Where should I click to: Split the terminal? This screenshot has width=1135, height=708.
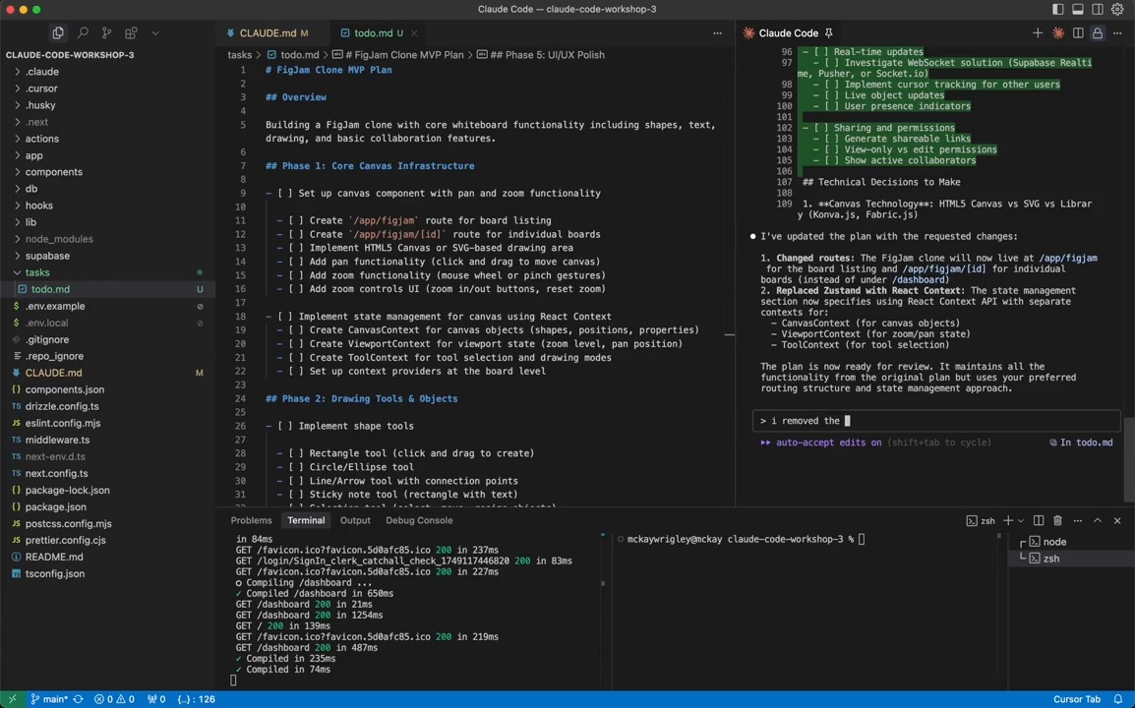click(x=1039, y=520)
